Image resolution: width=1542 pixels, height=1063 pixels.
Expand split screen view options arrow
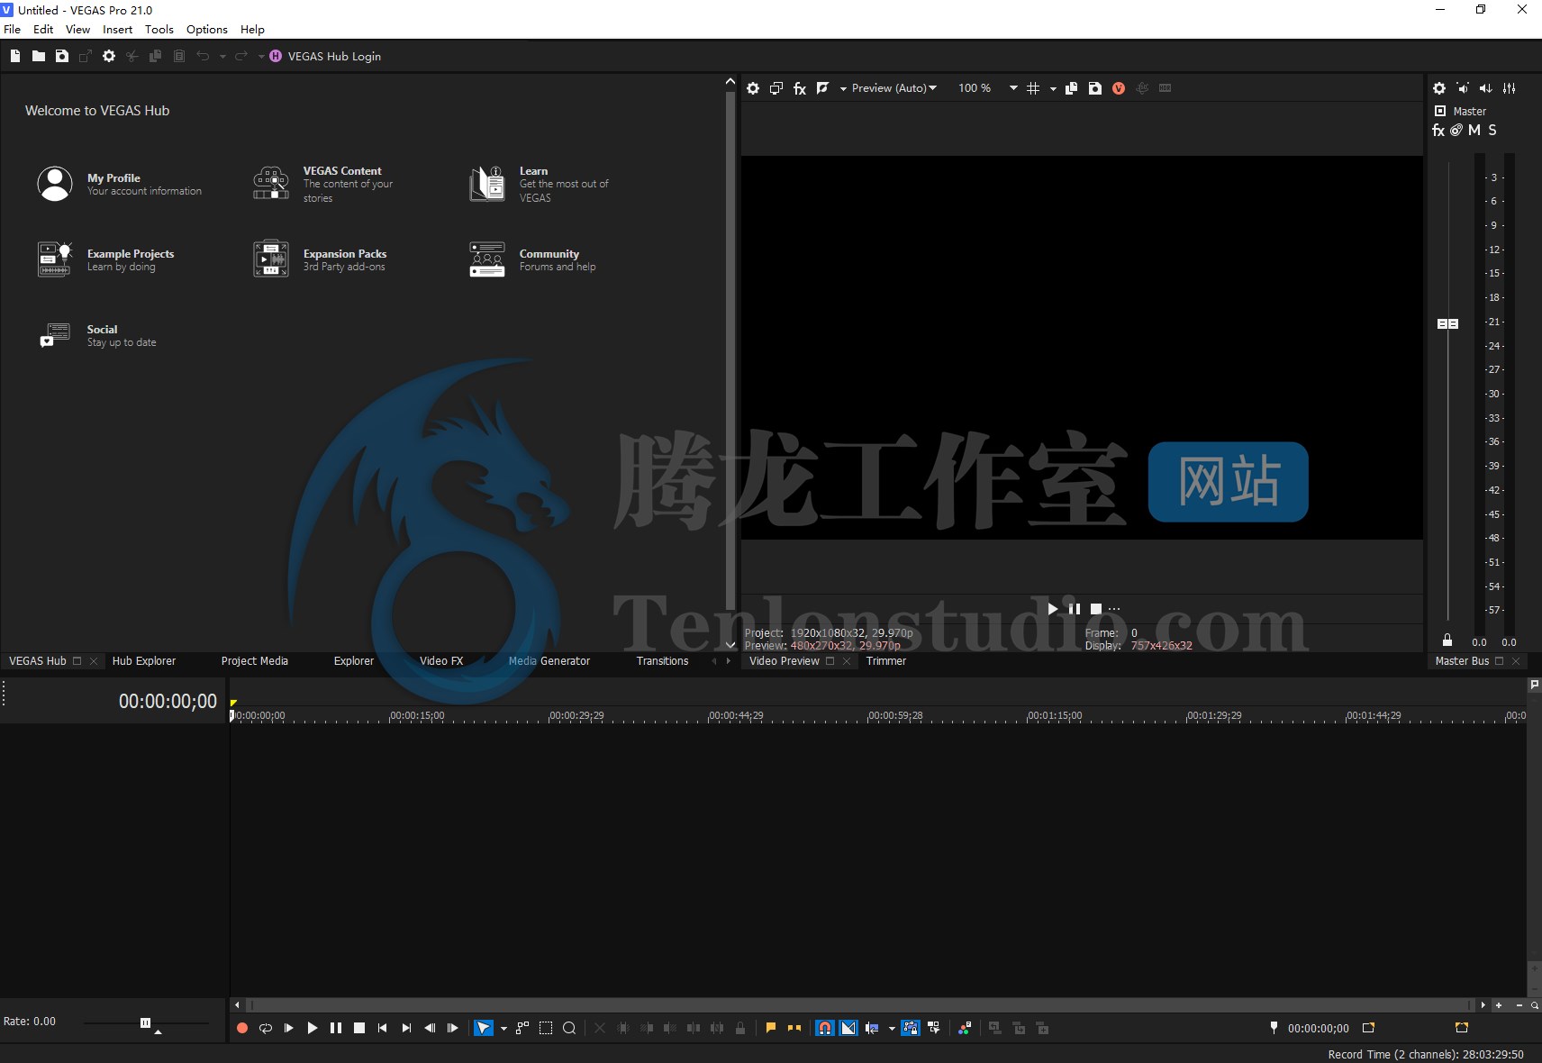click(x=843, y=88)
